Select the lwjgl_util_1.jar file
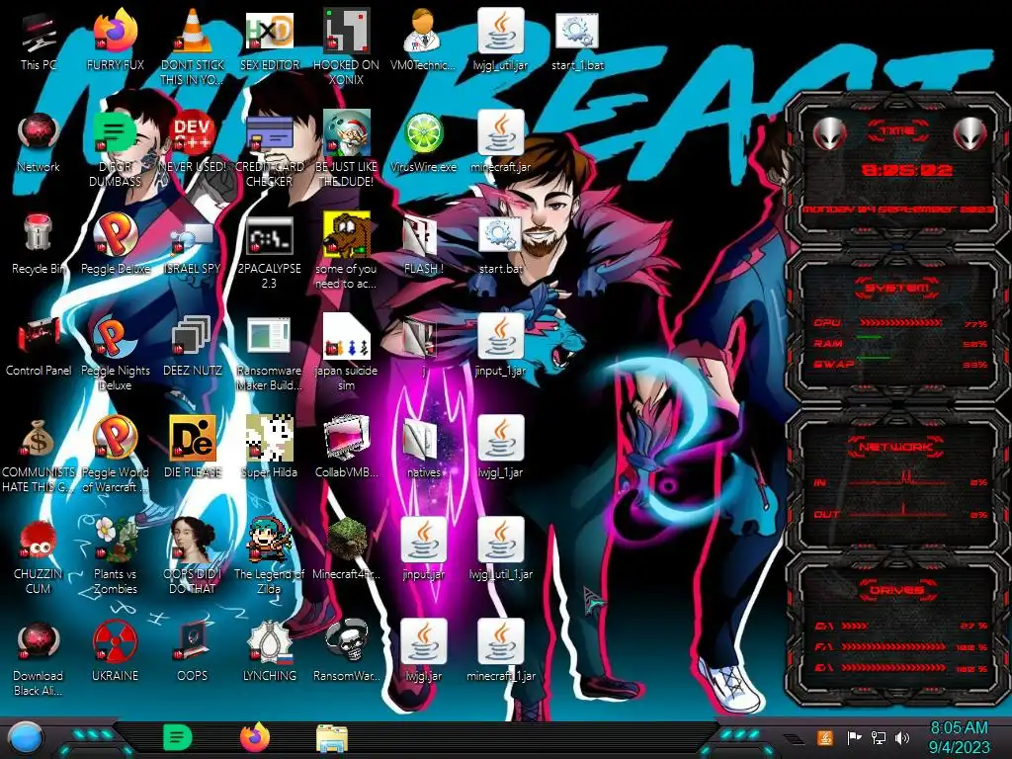The width and height of the screenshot is (1012, 759). coord(501,549)
